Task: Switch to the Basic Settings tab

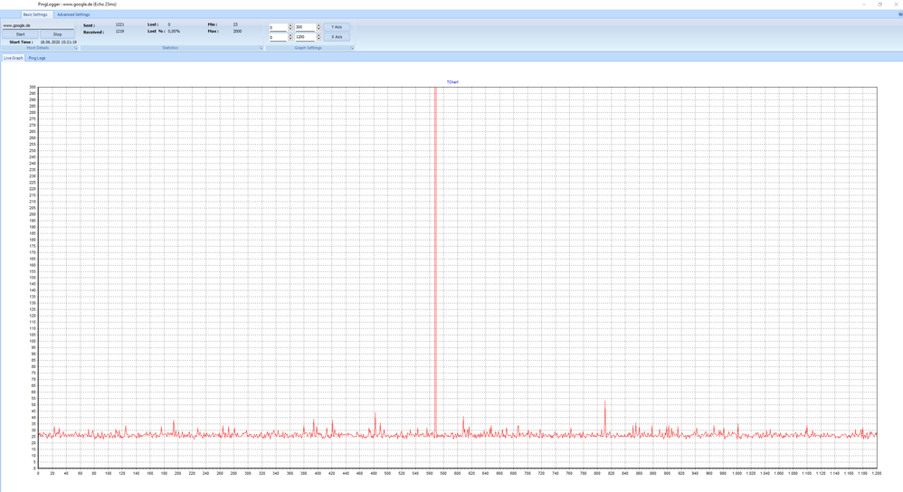Action: pyautogui.click(x=35, y=14)
